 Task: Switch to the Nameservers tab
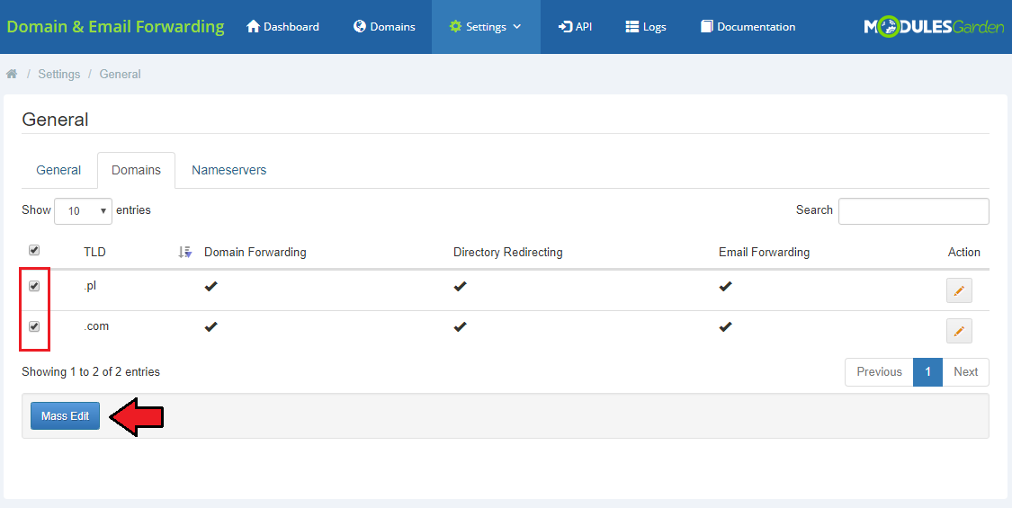[x=229, y=171]
